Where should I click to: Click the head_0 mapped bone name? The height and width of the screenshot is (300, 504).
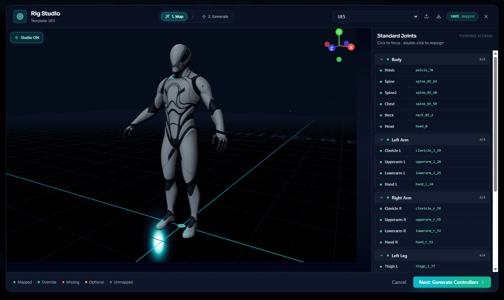click(421, 126)
